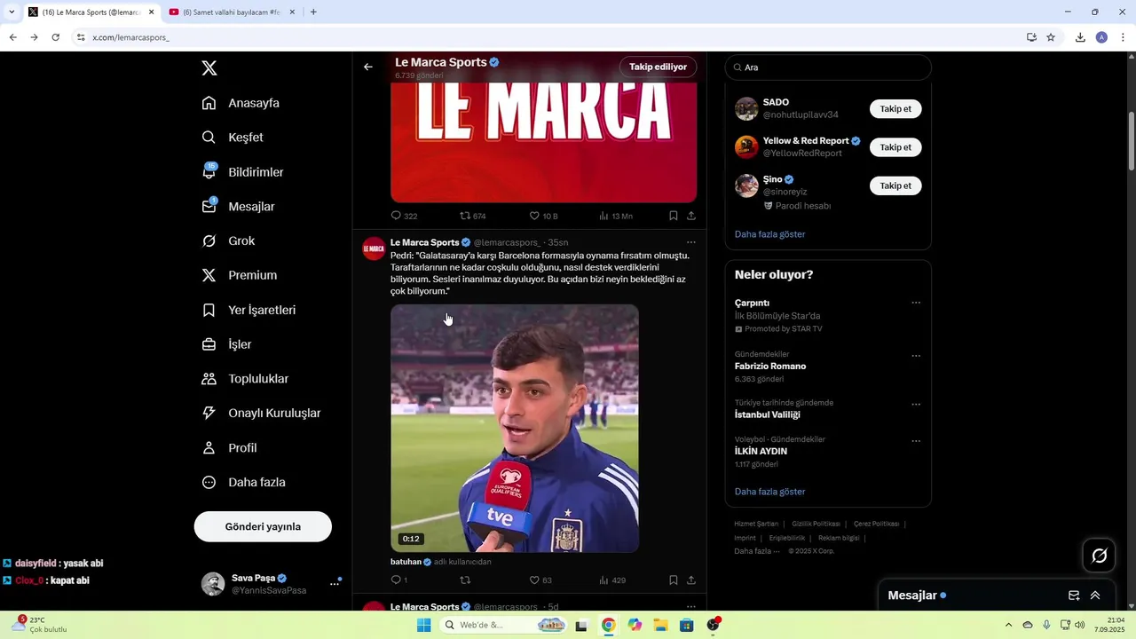1136x639 pixels.
Task: Bookmark the Le Marca banner post
Action: click(674, 216)
